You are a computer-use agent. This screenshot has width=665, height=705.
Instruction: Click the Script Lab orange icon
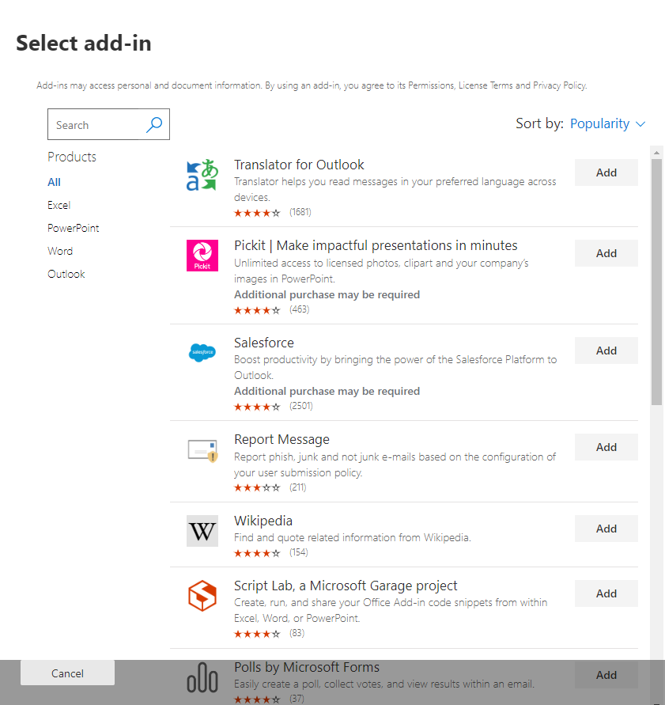point(202,596)
